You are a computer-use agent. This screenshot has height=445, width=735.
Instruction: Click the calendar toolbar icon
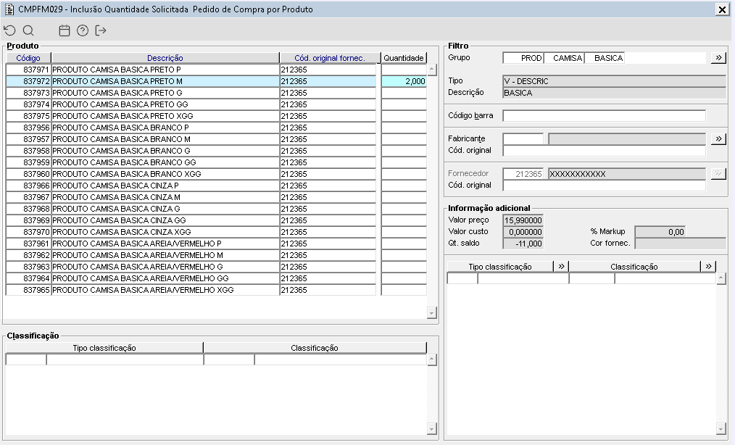65,30
